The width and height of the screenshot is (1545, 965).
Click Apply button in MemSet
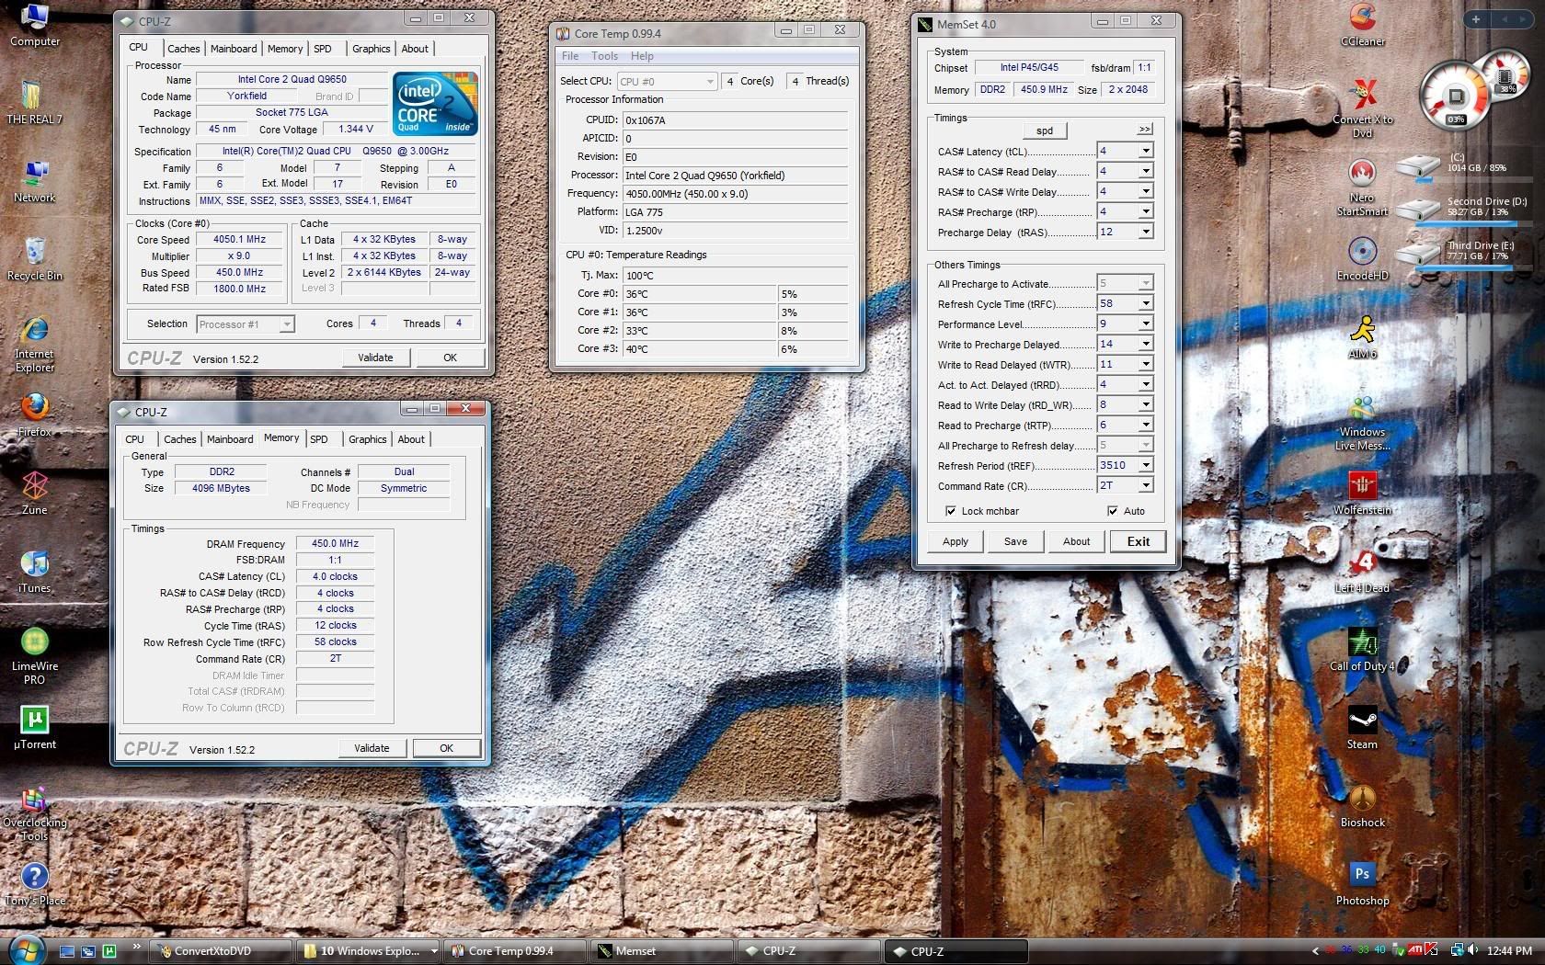click(x=955, y=541)
